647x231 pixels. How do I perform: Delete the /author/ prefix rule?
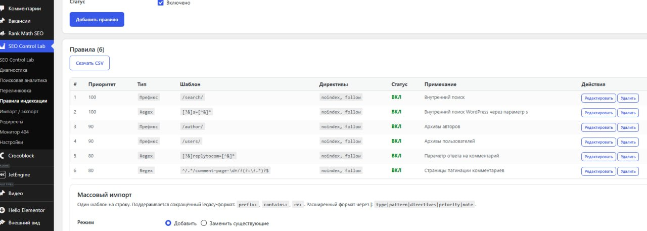tap(628, 127)
